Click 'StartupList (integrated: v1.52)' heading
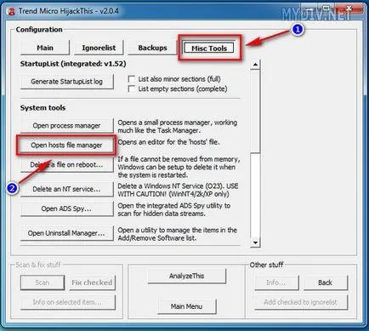Viewport: 369px width, 331px height. click(x=73, y=64)
